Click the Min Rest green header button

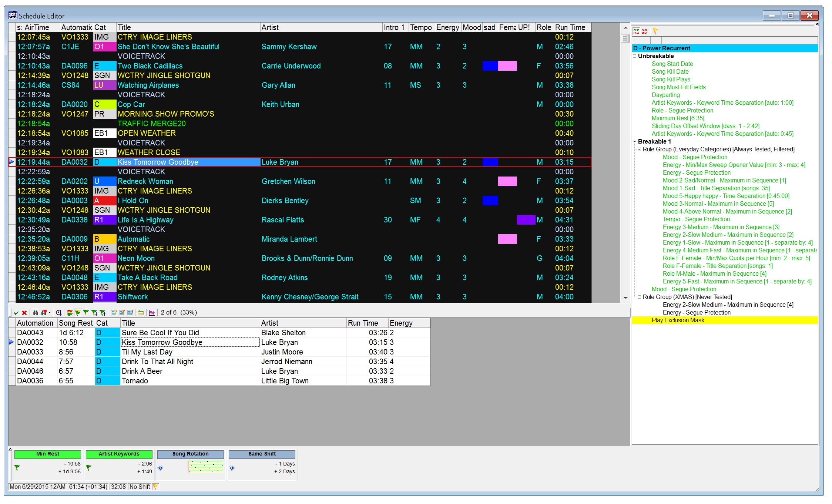48,454
